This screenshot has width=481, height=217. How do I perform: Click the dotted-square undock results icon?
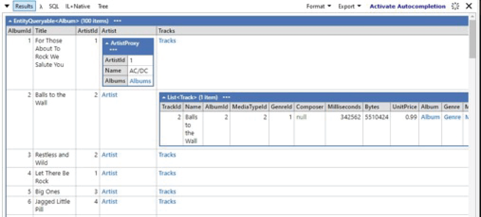(x=456, y=6)
